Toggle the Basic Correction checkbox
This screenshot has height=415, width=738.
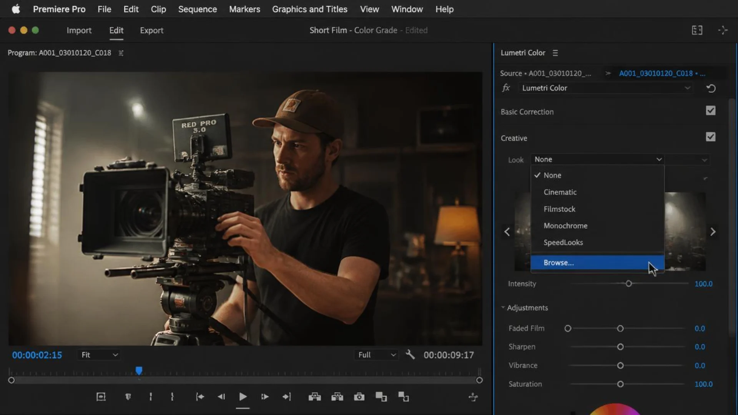711,111
